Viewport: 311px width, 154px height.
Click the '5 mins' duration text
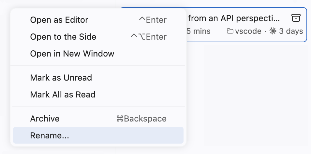pyautogui.click(x=198, y=31)
